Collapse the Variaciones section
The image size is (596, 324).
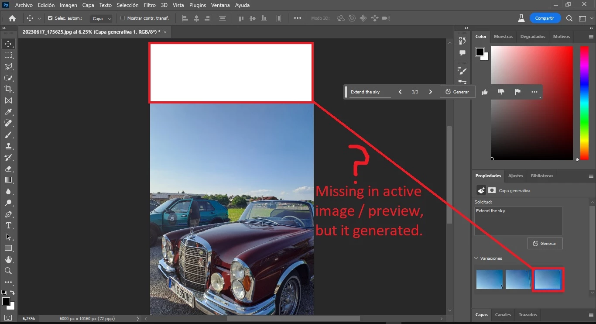coord(476,259)
